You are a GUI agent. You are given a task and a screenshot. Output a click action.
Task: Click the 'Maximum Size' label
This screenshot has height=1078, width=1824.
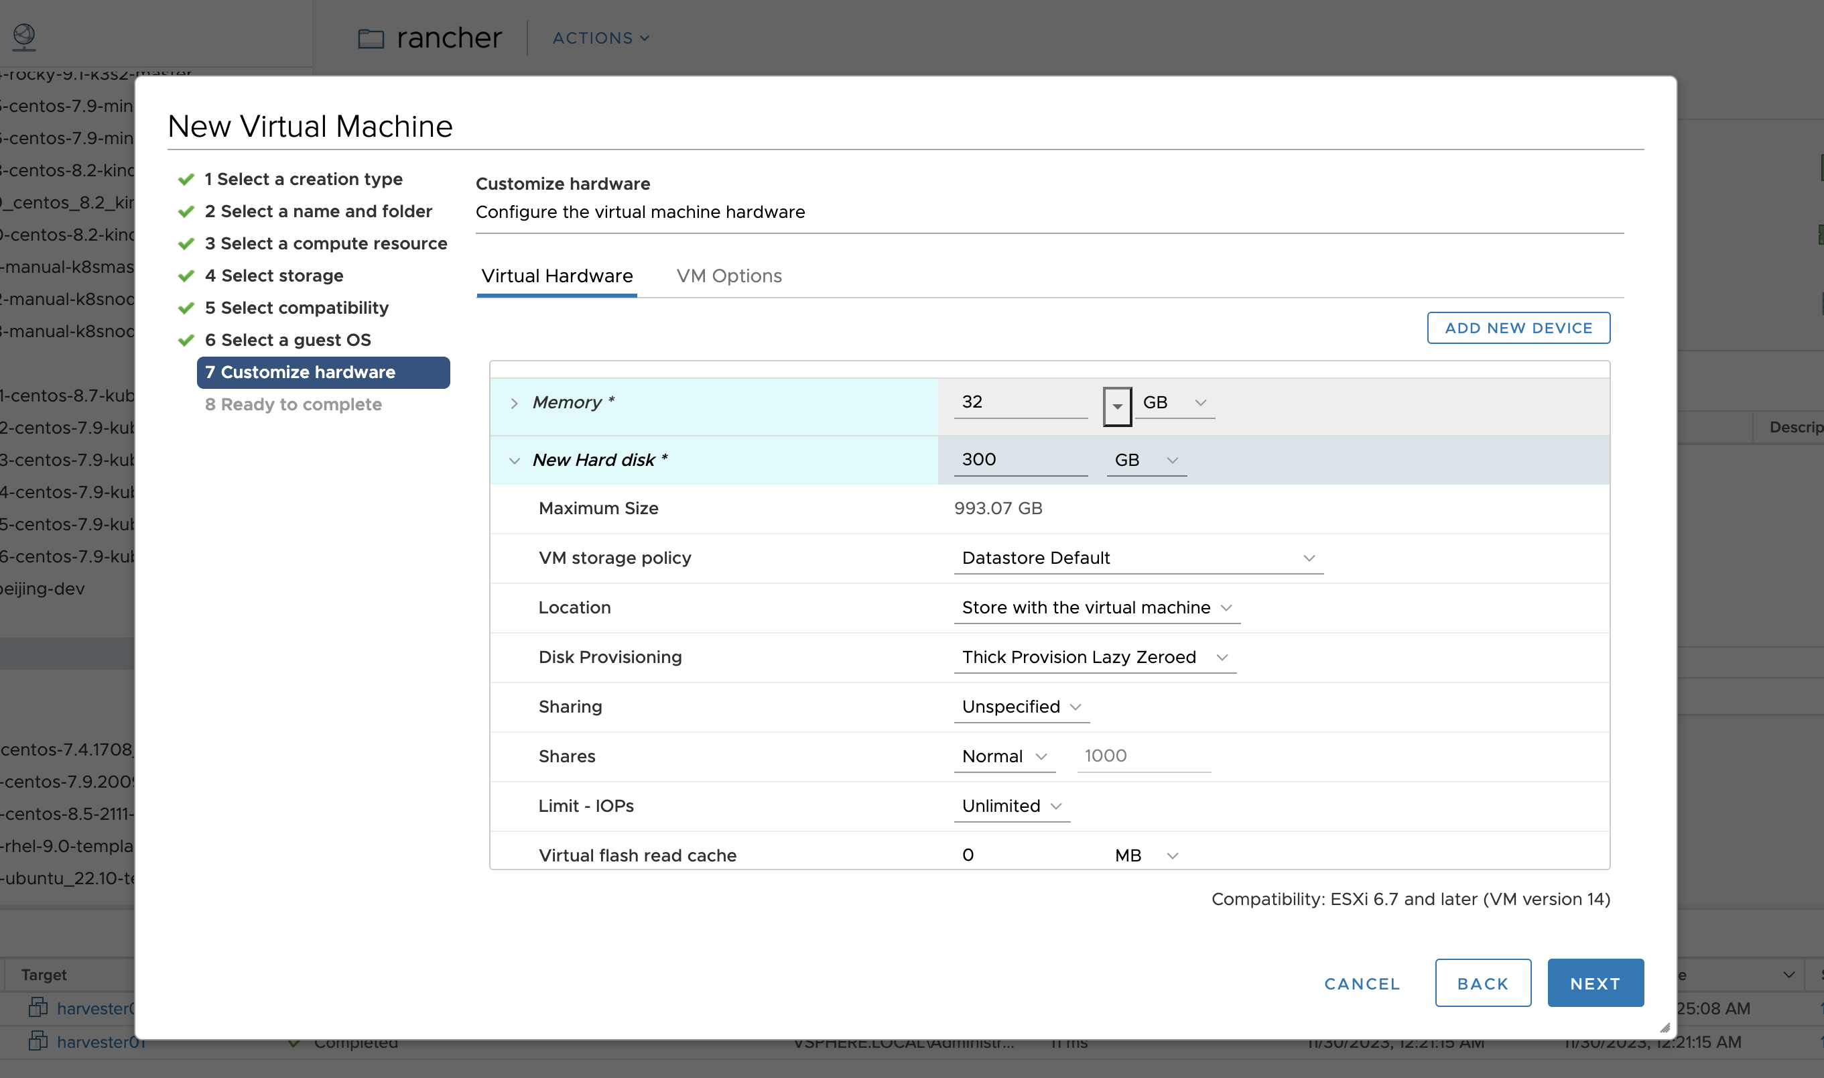[x=598, y=507]
